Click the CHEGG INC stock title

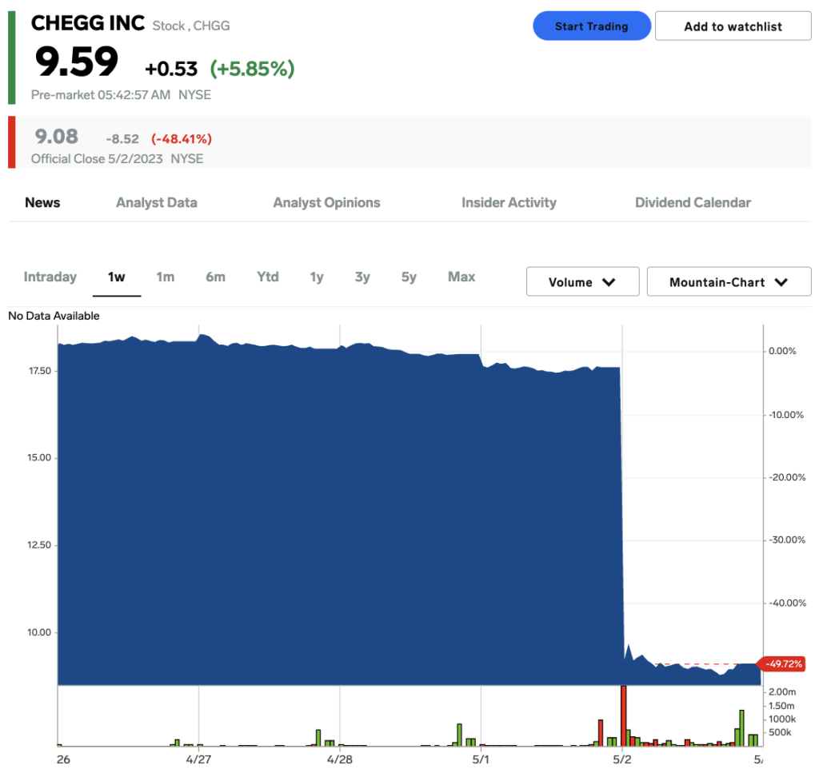coord(88,23)
